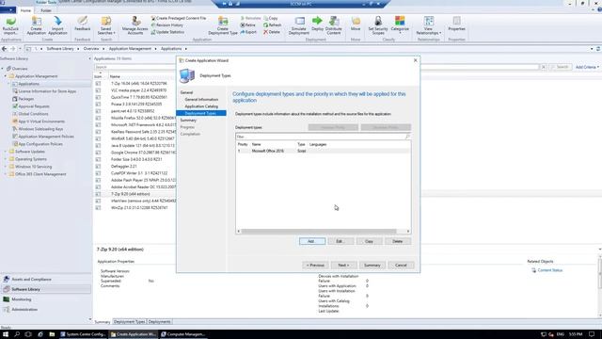Click the navigation Back arrow
This screenshot has width=602, height=339.
[x=4, y=49]
